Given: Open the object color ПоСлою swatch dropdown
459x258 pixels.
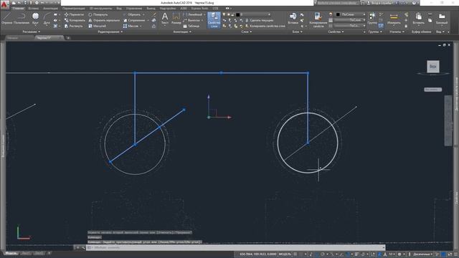Looking at the screenshot, I should coord(350,14).
